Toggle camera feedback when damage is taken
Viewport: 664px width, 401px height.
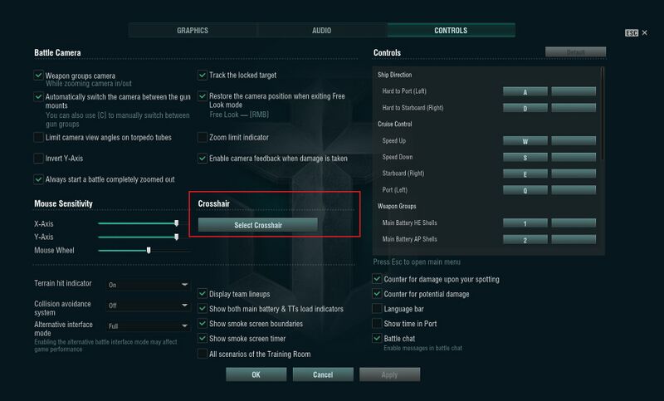(203, 159)
